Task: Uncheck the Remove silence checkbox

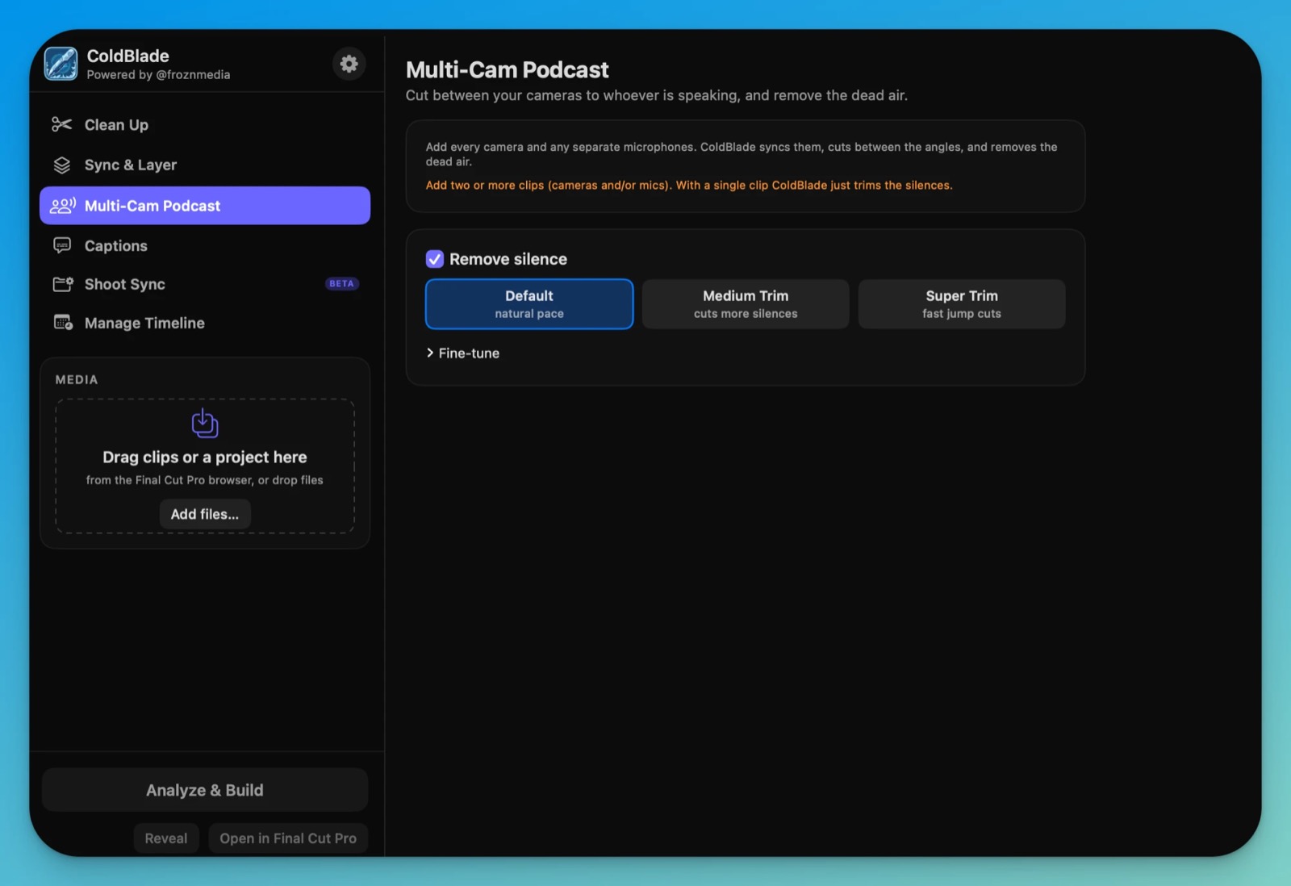Action: coord(435,259)
